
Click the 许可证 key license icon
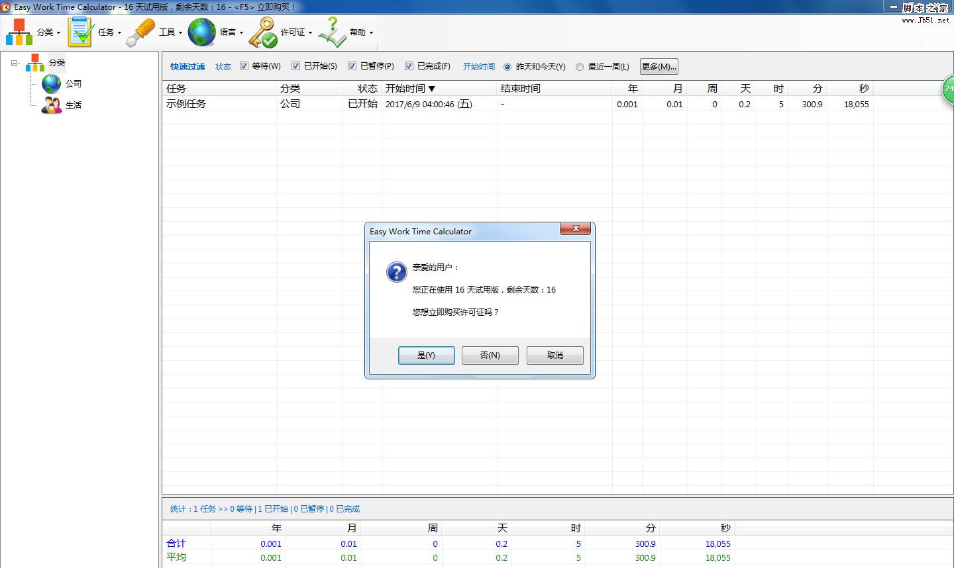(263, 32)
